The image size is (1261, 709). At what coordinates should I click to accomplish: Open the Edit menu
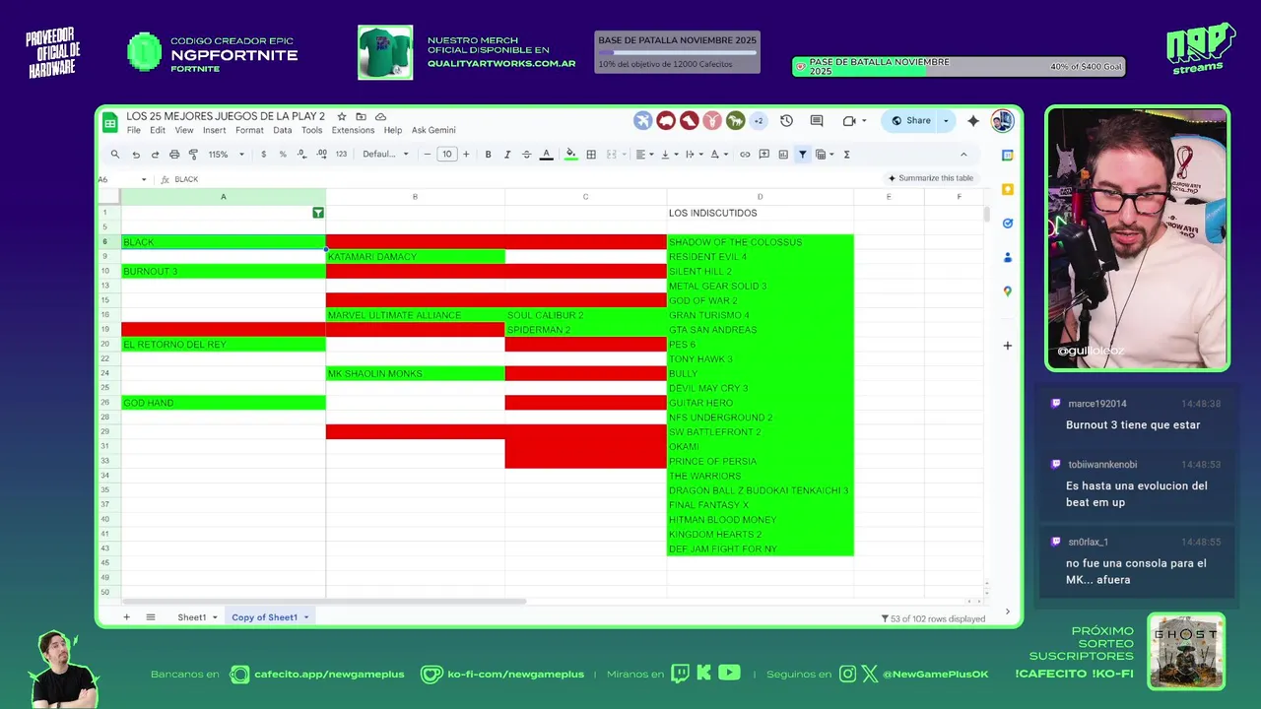tap(158, 130)
